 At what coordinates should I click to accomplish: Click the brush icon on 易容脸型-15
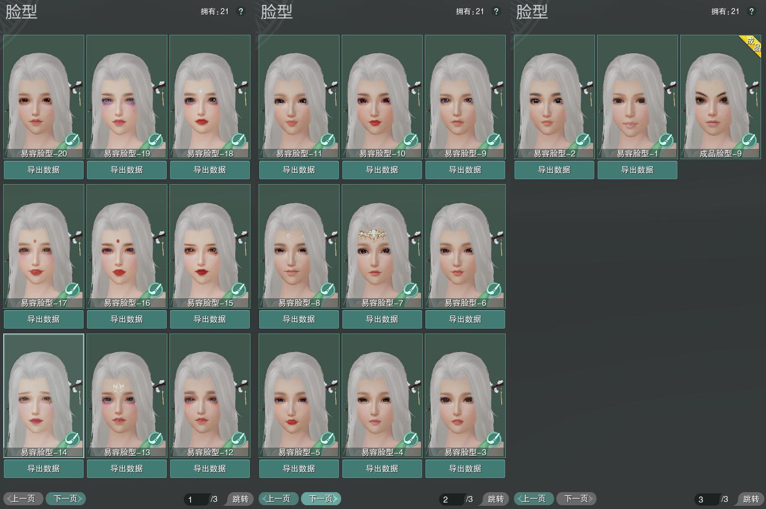[238, 290]
